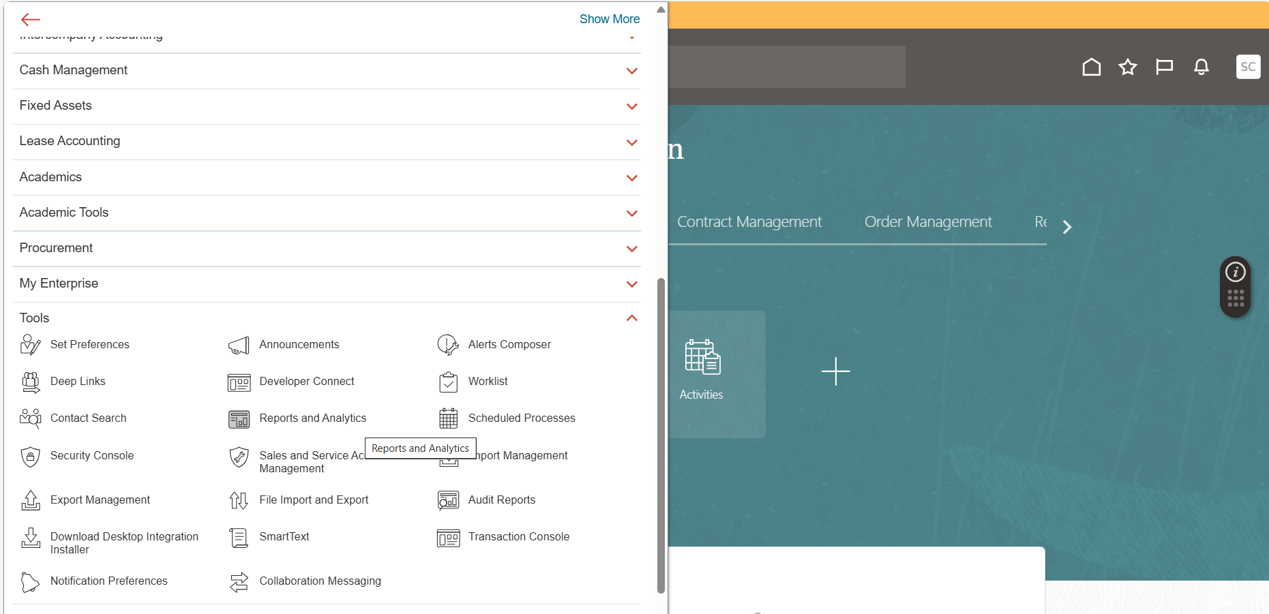Click the info icon on floating widget
Image resolution: width=1269 pixels, height=614 pixels.
coord(1236,272)
